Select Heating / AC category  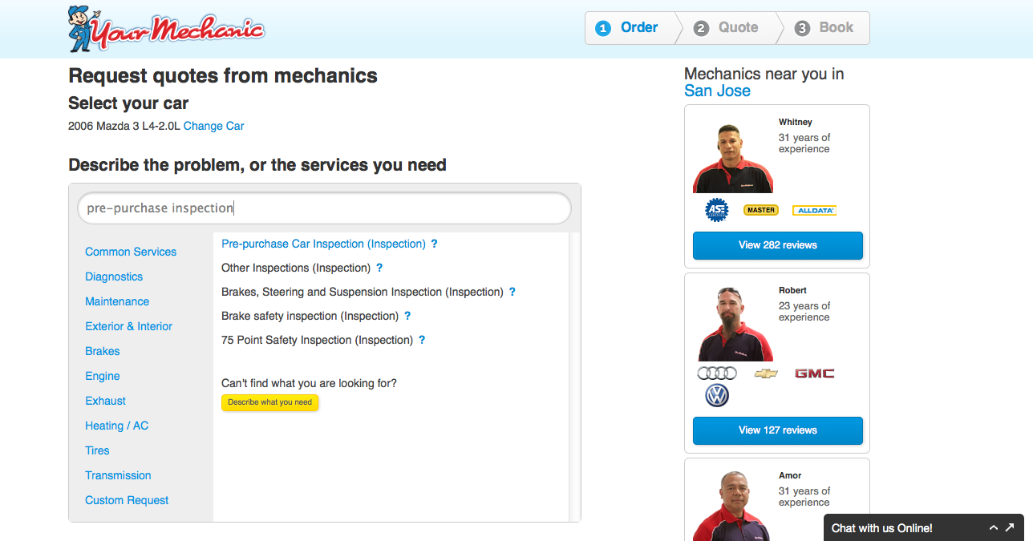(117, 426)
